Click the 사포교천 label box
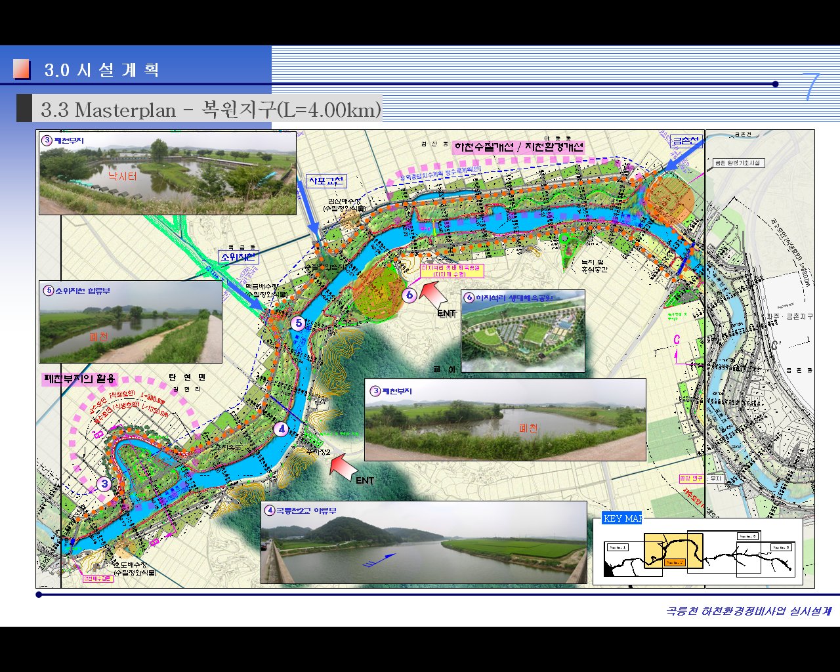 coord(327,181)
